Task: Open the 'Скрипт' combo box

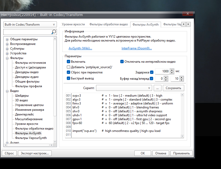Action: (x=124, y=88)
